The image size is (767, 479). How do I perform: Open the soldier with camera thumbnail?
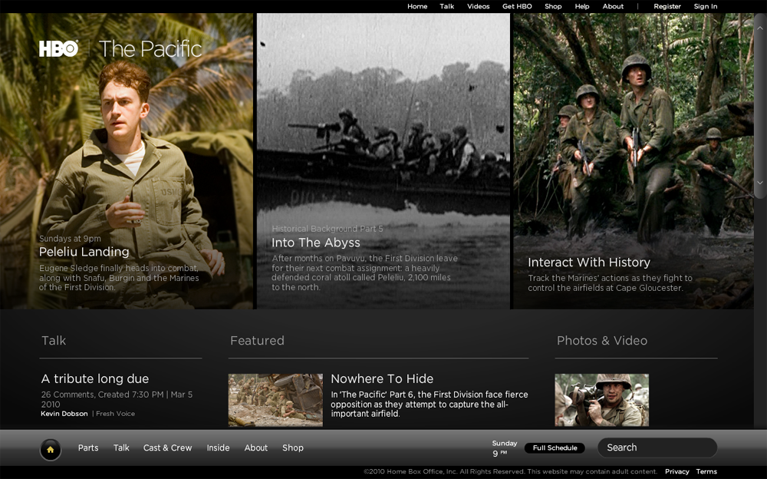point(601,400)
